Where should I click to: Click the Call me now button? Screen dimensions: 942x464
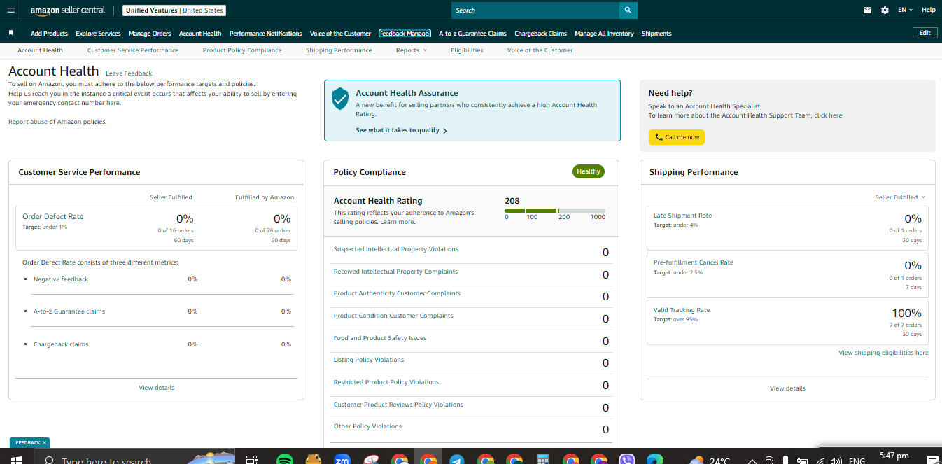coord(677,137)
